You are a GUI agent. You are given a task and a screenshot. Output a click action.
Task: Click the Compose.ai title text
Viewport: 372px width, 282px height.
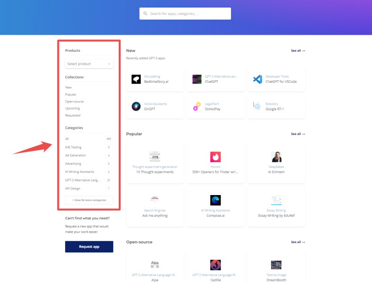(x=215, y=216)
